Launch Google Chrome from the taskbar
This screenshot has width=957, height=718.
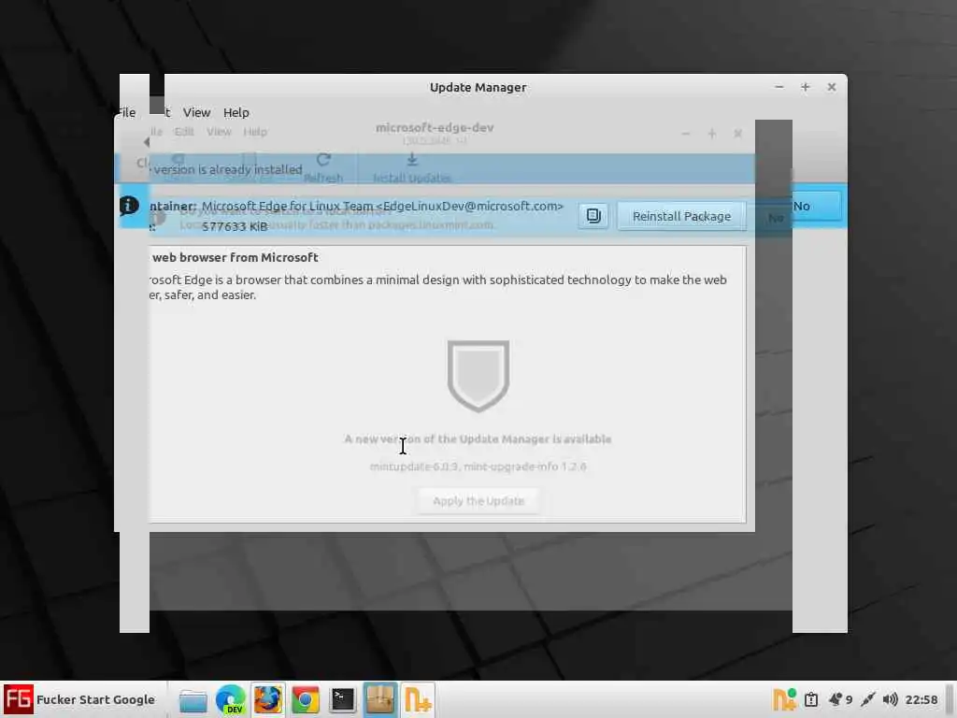pos(306,699)
